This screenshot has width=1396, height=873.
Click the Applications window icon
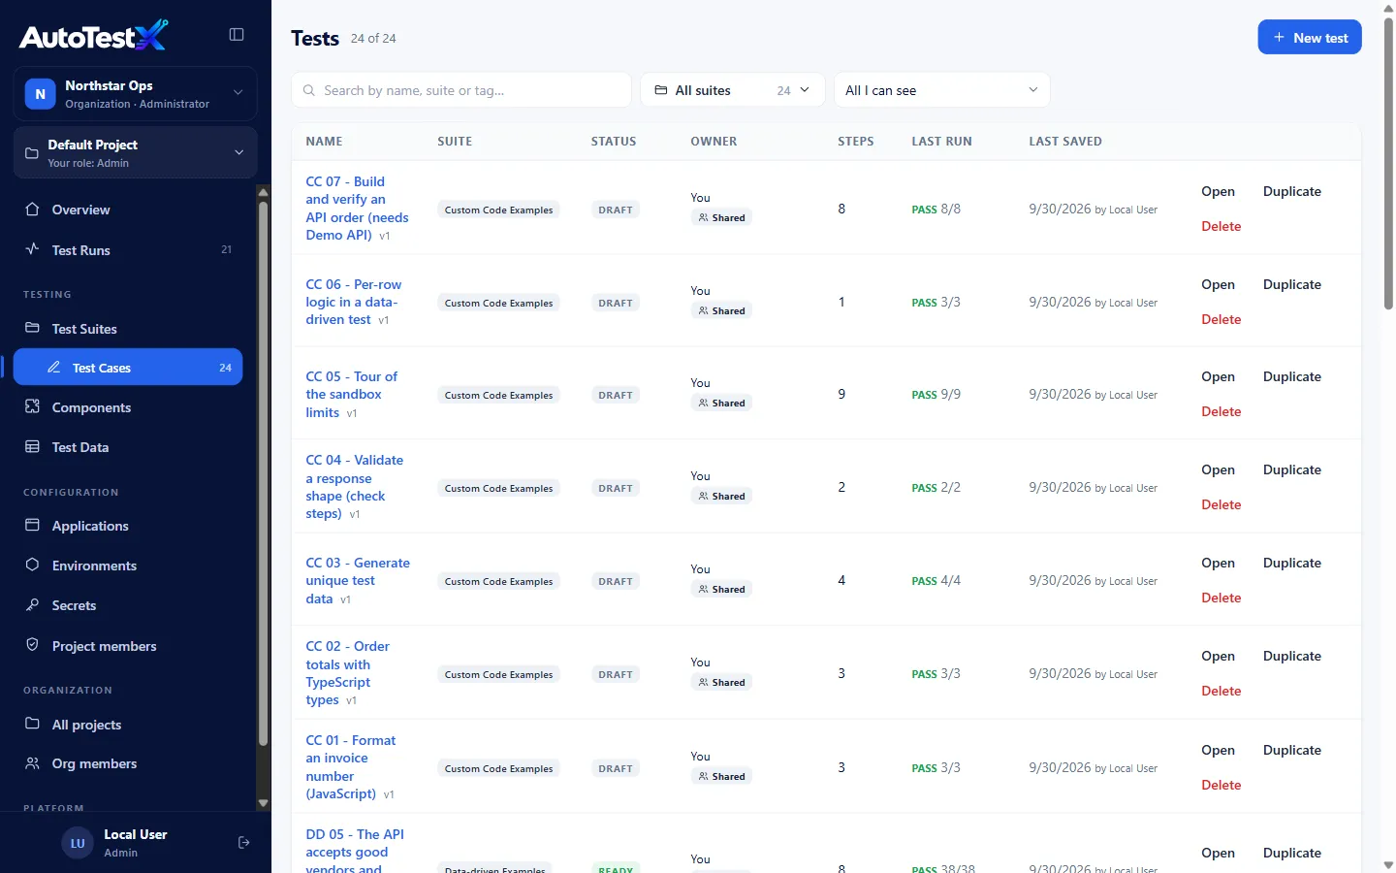pos(32,525)
